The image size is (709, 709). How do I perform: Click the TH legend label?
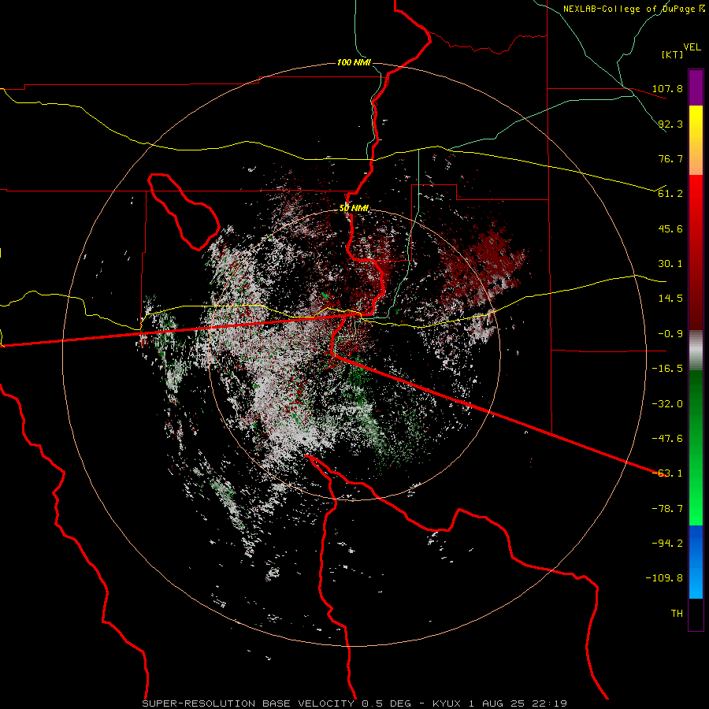coord(677,614)
